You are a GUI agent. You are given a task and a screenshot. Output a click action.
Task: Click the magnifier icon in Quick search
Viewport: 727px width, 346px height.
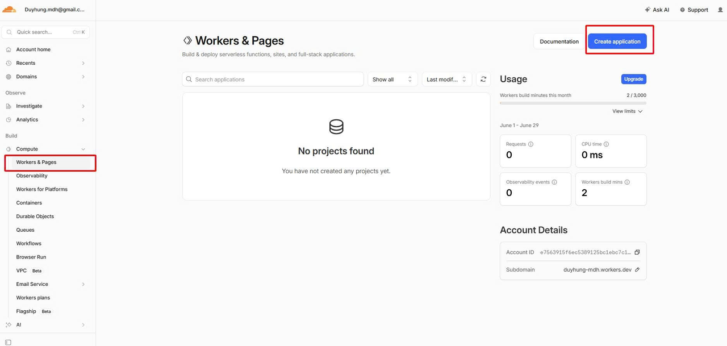click(10, 32)
